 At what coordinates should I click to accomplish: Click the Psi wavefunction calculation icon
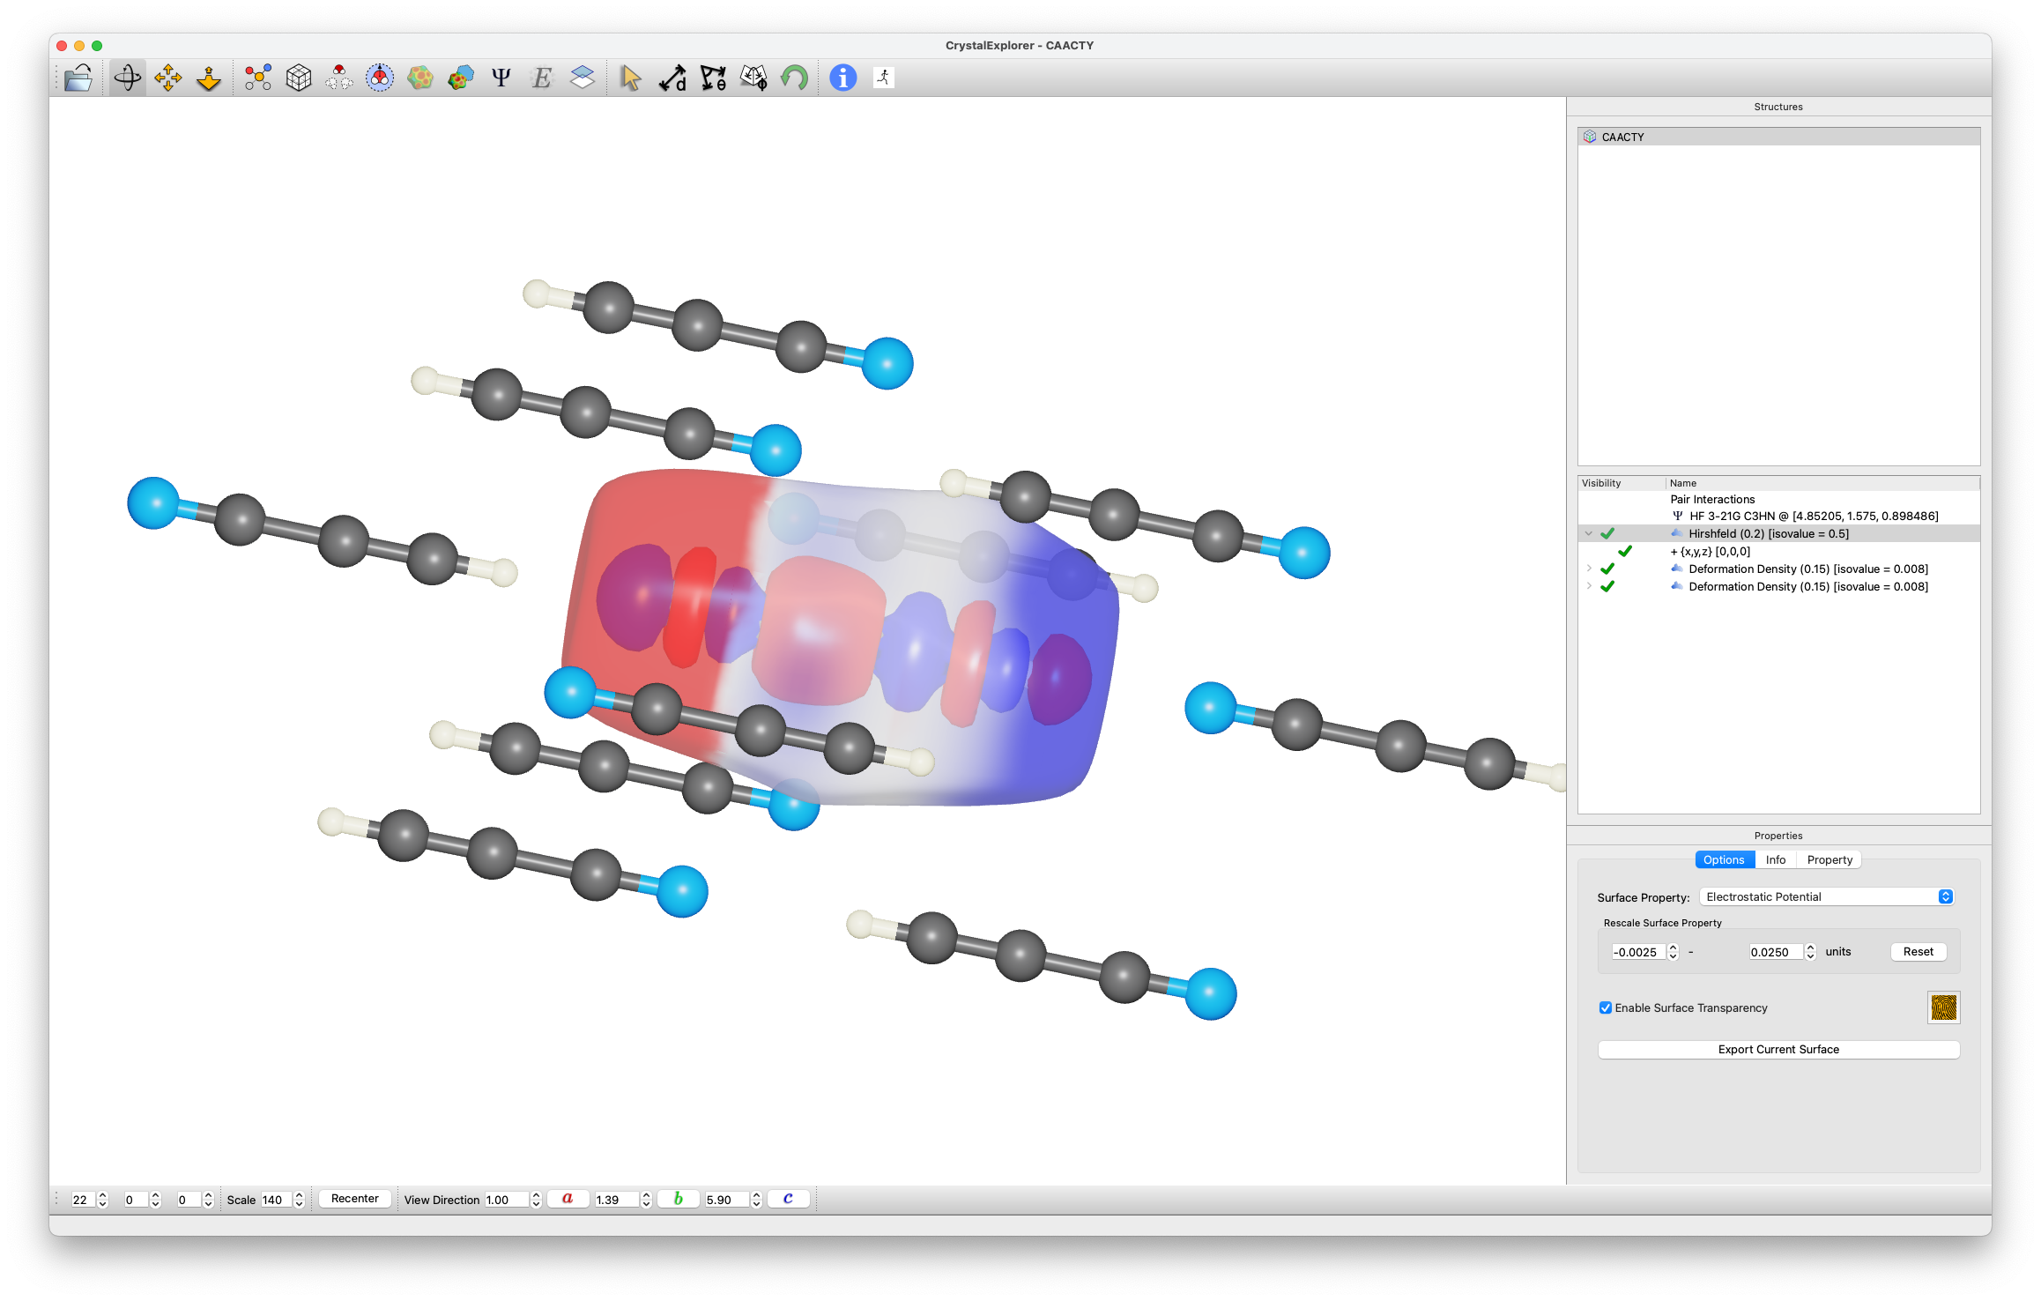[501, 78]
